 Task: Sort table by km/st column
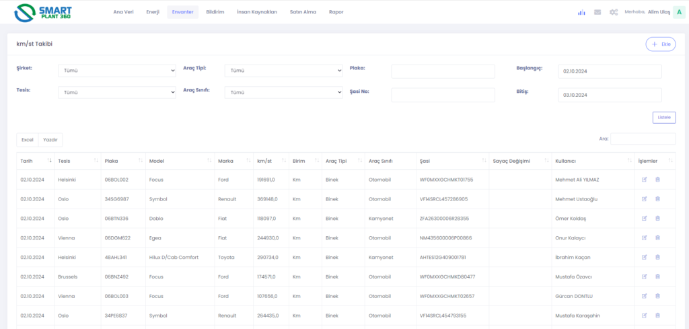click(x=270, y=161)
